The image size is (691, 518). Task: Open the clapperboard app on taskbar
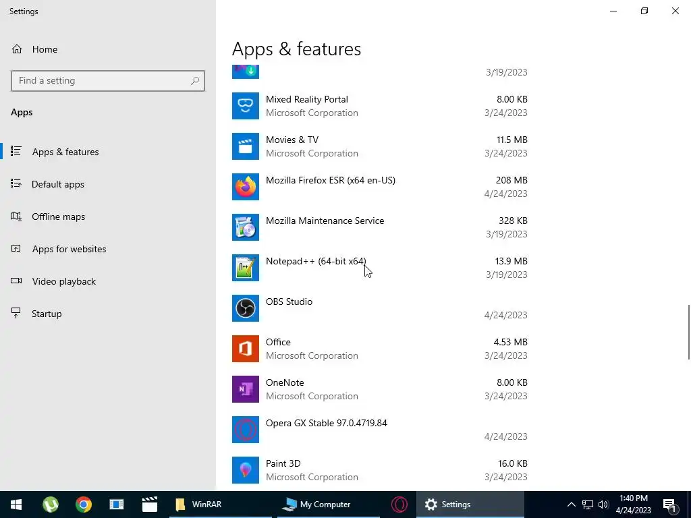point(149,505)
